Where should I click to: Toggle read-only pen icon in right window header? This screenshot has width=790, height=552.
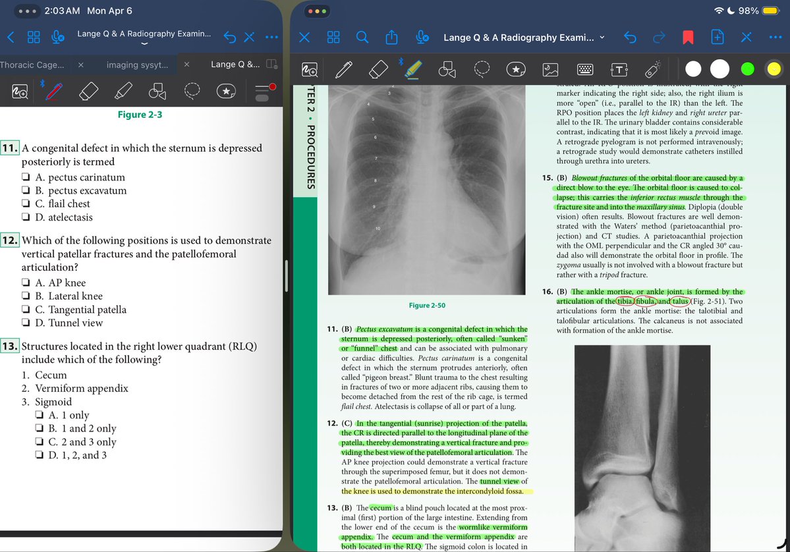pos(746,38)
